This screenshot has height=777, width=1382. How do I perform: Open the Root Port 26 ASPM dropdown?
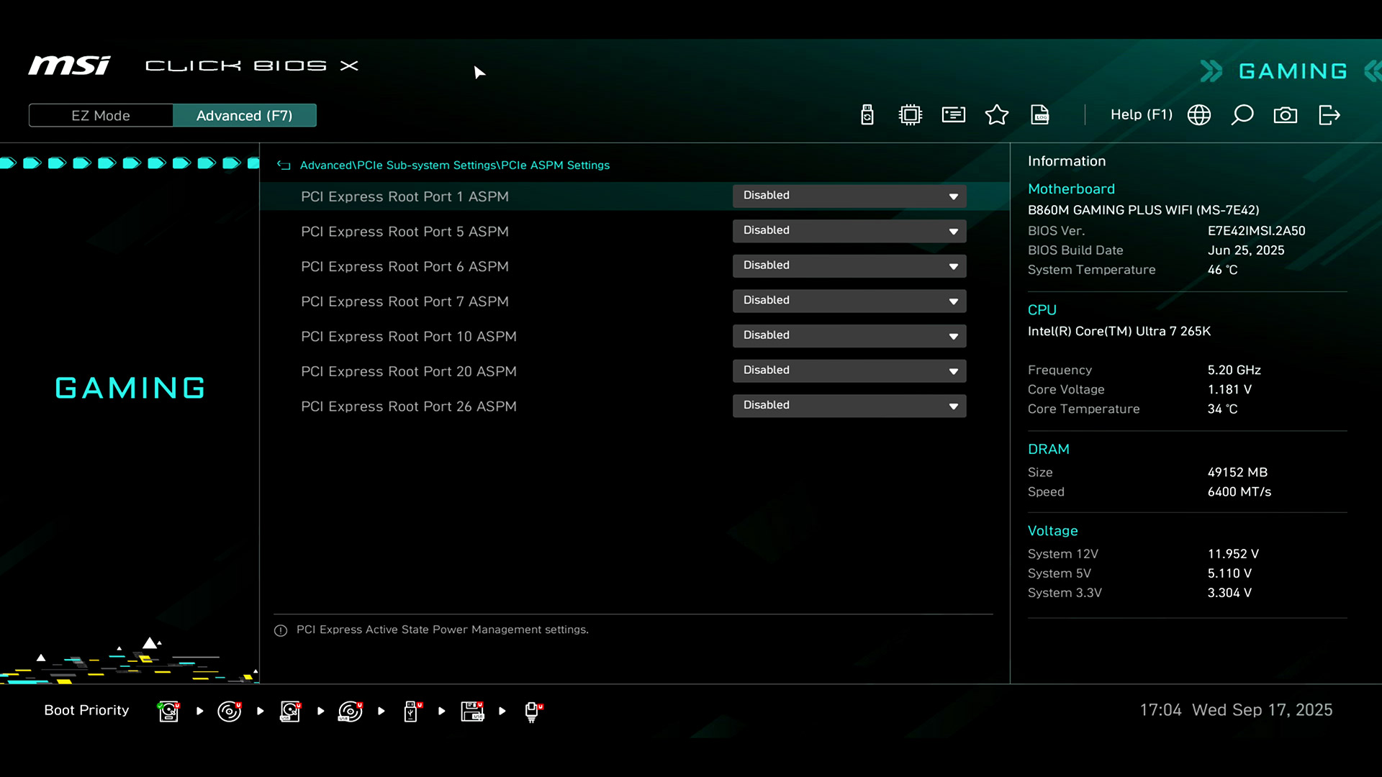(x=849, y=406)
